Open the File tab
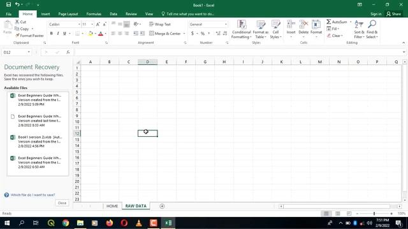 click(x=8, y=14)
